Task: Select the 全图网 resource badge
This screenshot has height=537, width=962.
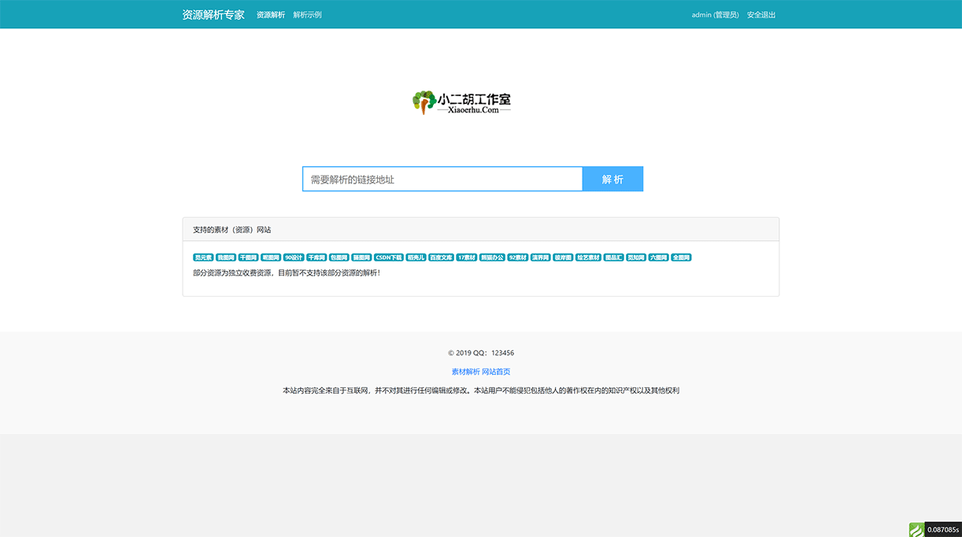Action: [680, 257]
